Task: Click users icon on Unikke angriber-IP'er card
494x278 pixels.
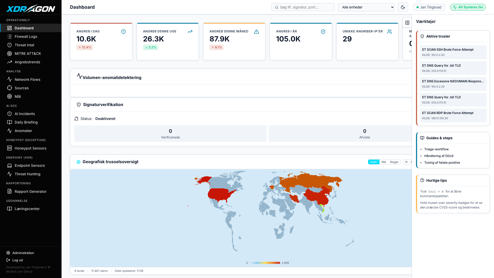Action: [x=390, y=32]
